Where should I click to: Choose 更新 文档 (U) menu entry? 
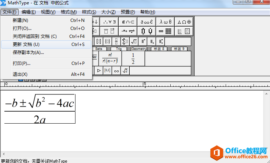(46, 44)
